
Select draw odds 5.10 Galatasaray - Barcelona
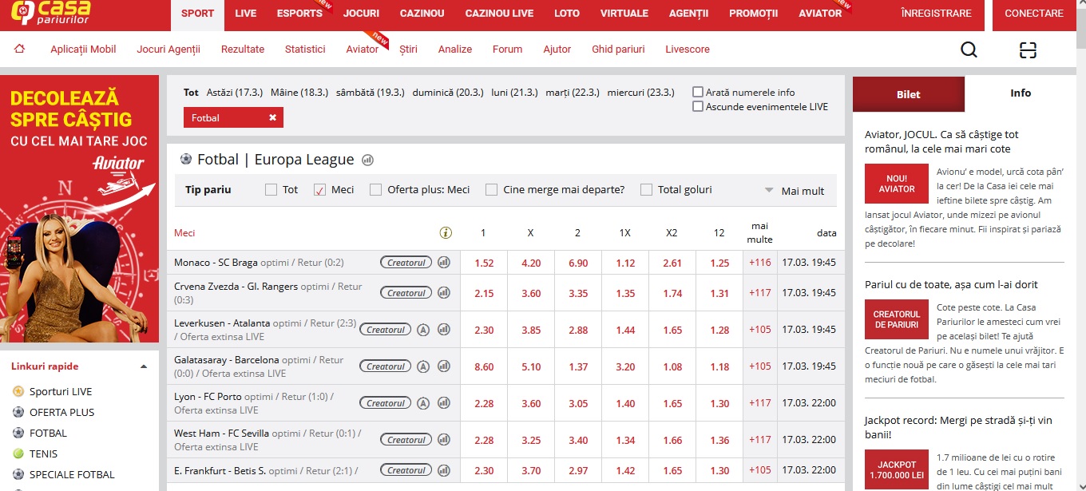[531, 366]
